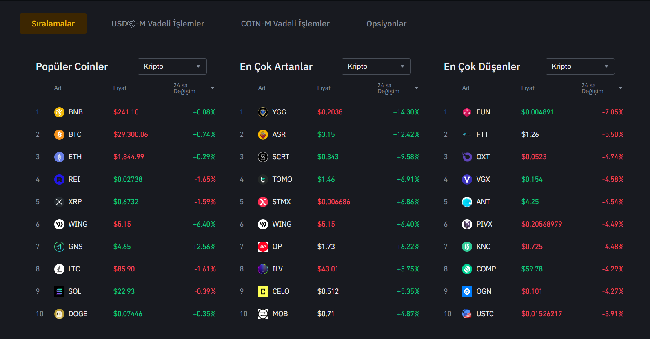The image size is (650, 339).
Task: Click the COMP row price $59.78
Action: point(532,269)
